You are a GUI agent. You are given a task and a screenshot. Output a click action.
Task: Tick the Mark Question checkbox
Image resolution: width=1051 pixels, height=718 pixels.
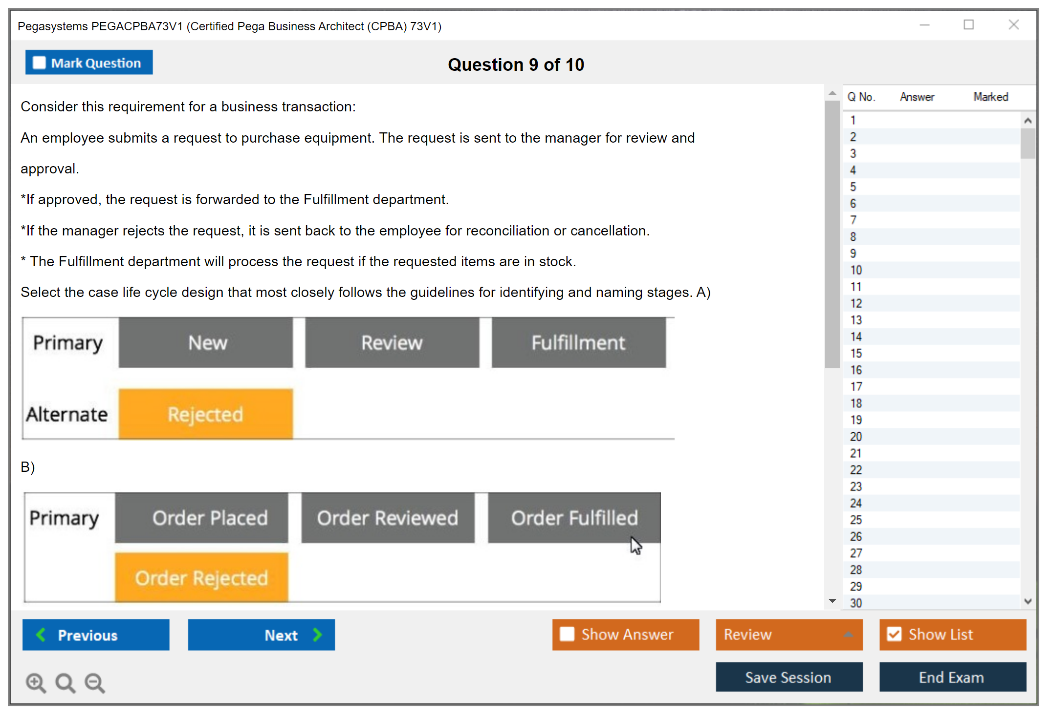(39, 63)
